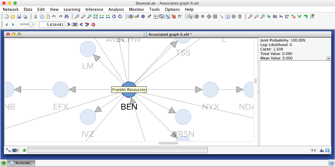The height and width of the screenshot is (167, 335).
Task: Click the New network icon
Action: 7,17
